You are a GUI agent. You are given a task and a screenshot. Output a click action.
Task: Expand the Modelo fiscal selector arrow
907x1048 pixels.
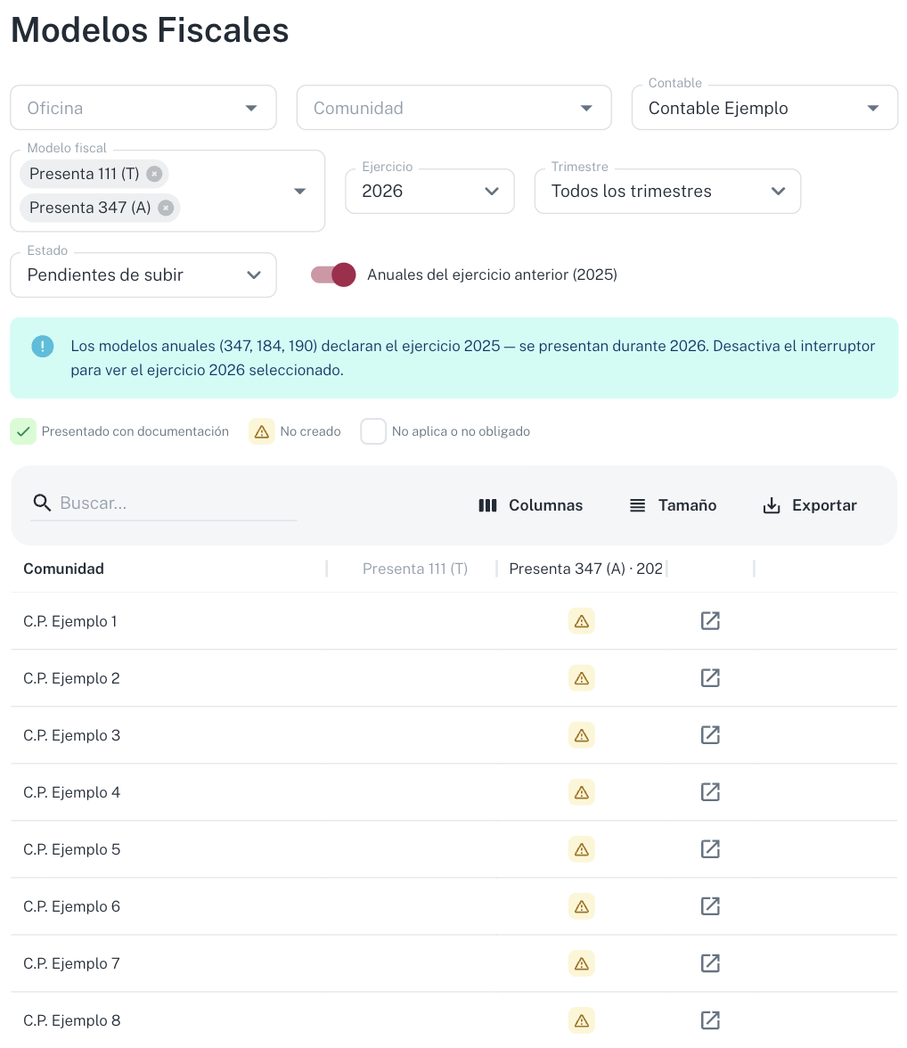point(300,191)
